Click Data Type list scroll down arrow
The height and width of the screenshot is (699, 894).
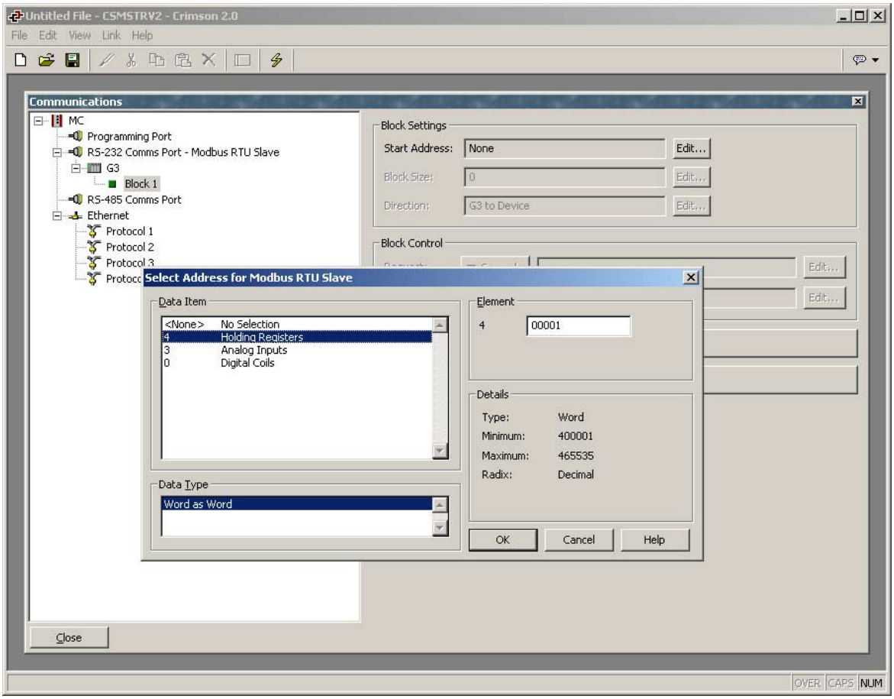440,528
